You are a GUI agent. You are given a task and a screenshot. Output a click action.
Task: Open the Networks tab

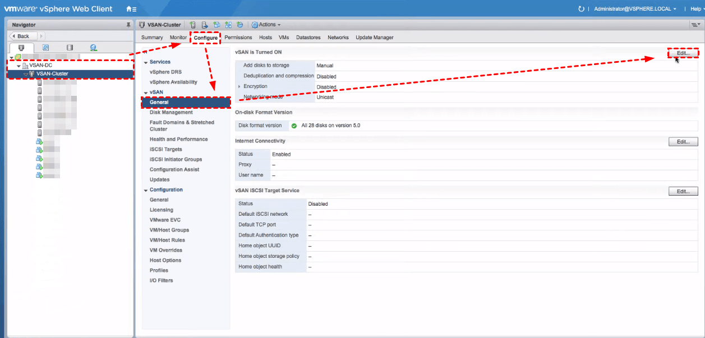338,38
